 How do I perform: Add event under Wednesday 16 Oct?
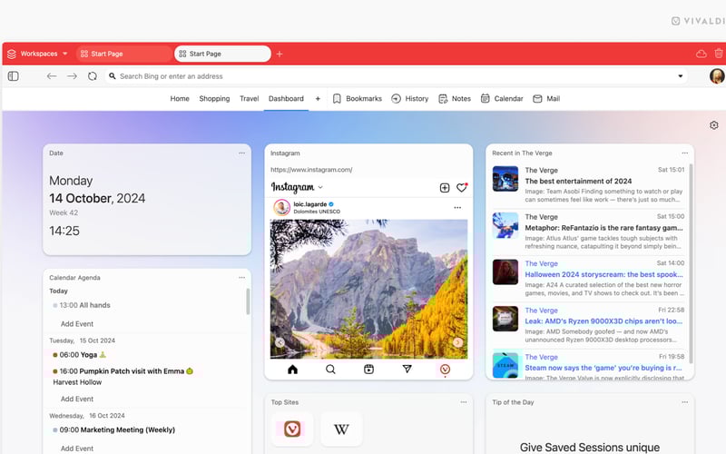point(77,449)
